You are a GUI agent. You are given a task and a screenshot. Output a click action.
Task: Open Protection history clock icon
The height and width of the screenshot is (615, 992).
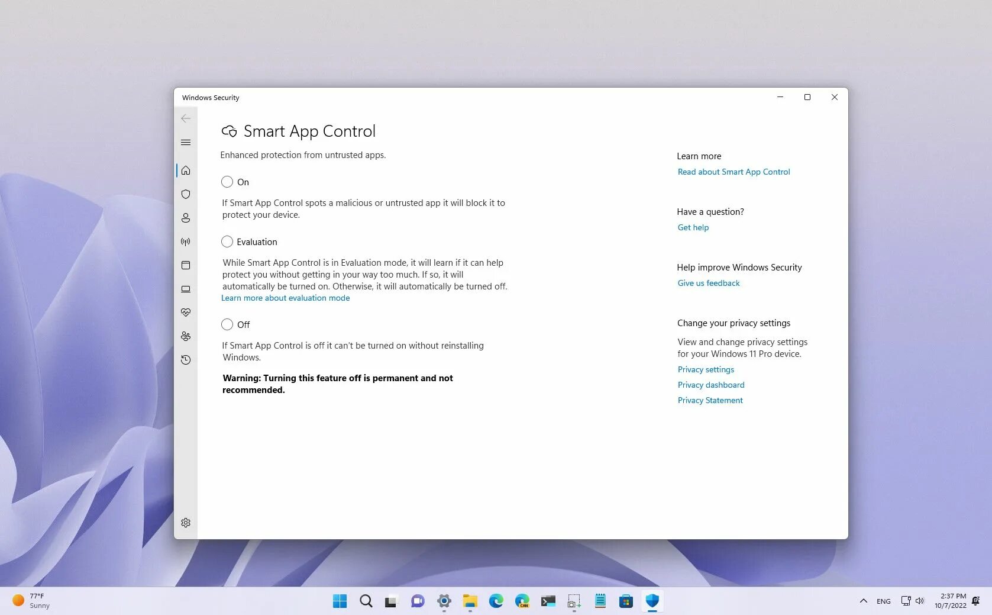[x=186, y=360]
